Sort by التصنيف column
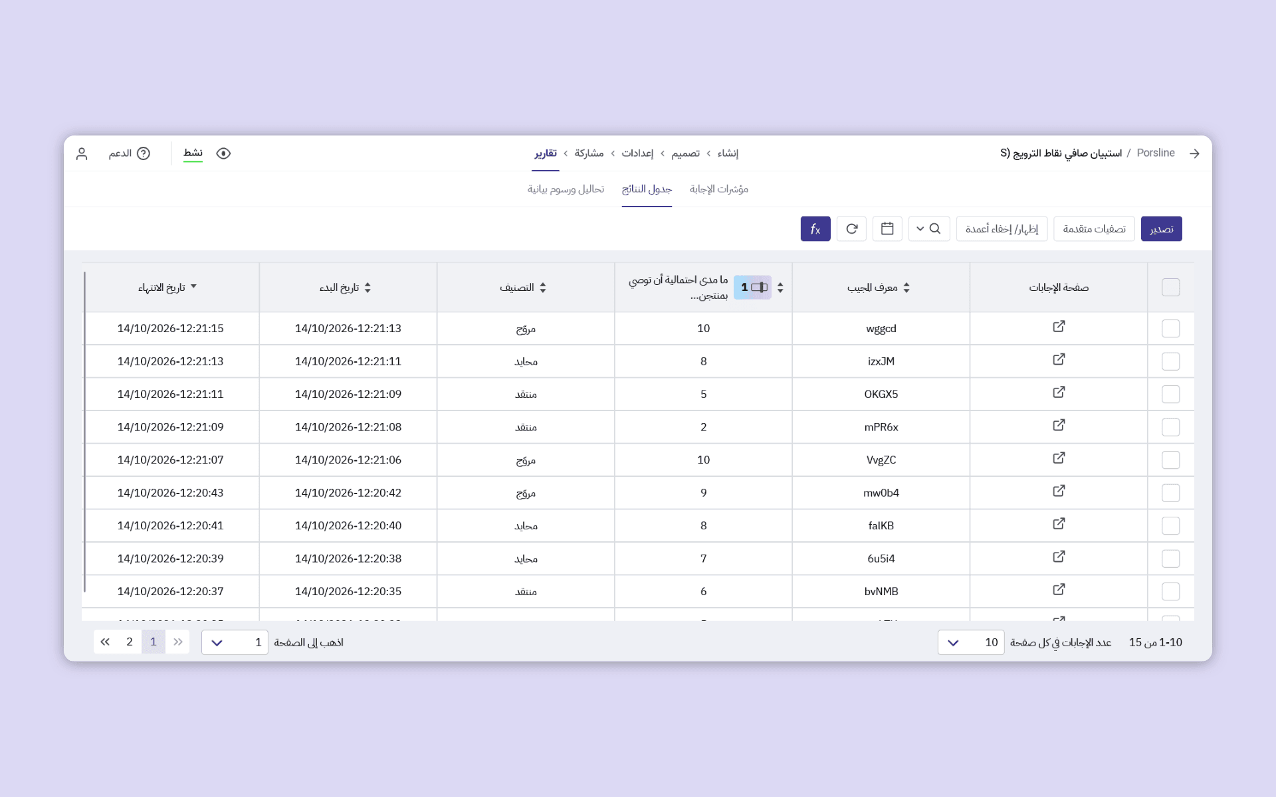The image size is (1276, 797). (x=543, y=288)
